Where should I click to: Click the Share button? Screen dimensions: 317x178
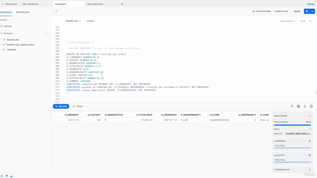tap(297, 11)
